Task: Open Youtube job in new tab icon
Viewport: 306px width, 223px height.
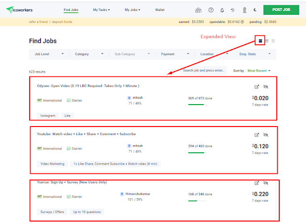Action: coord(257,135)
